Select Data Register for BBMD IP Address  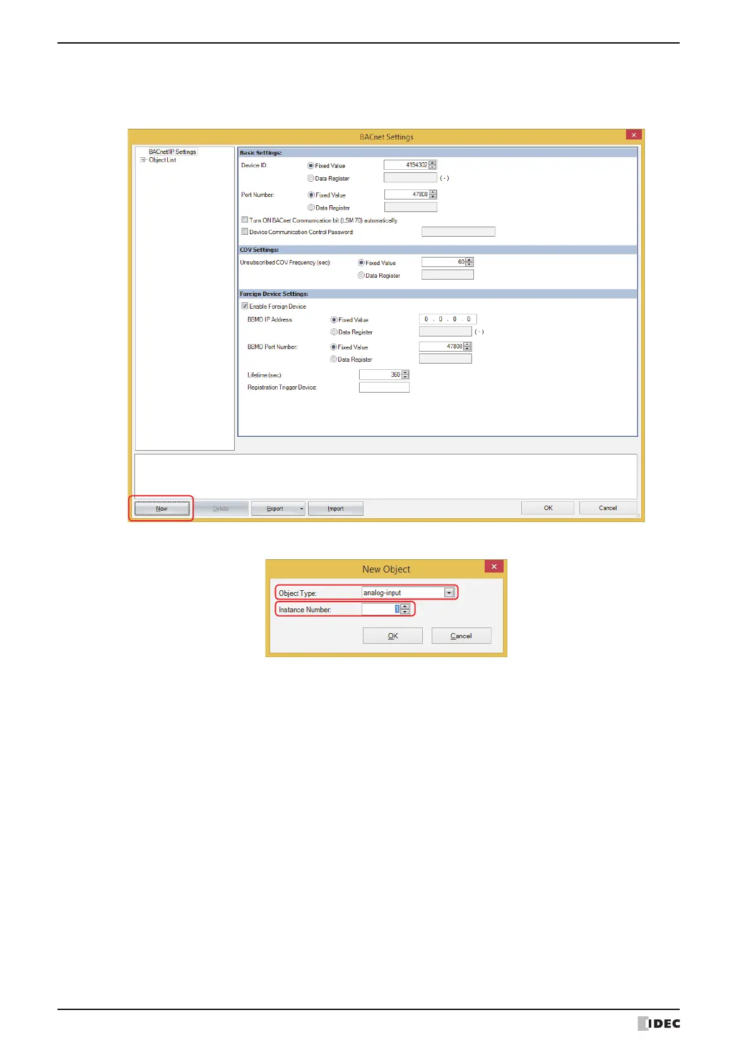tap(334, 332)
